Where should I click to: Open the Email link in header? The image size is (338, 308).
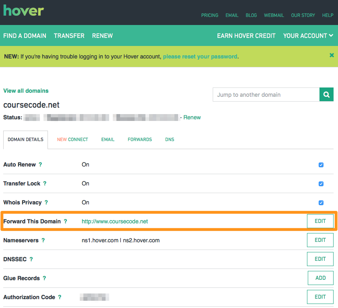click(x=232, y=15)
